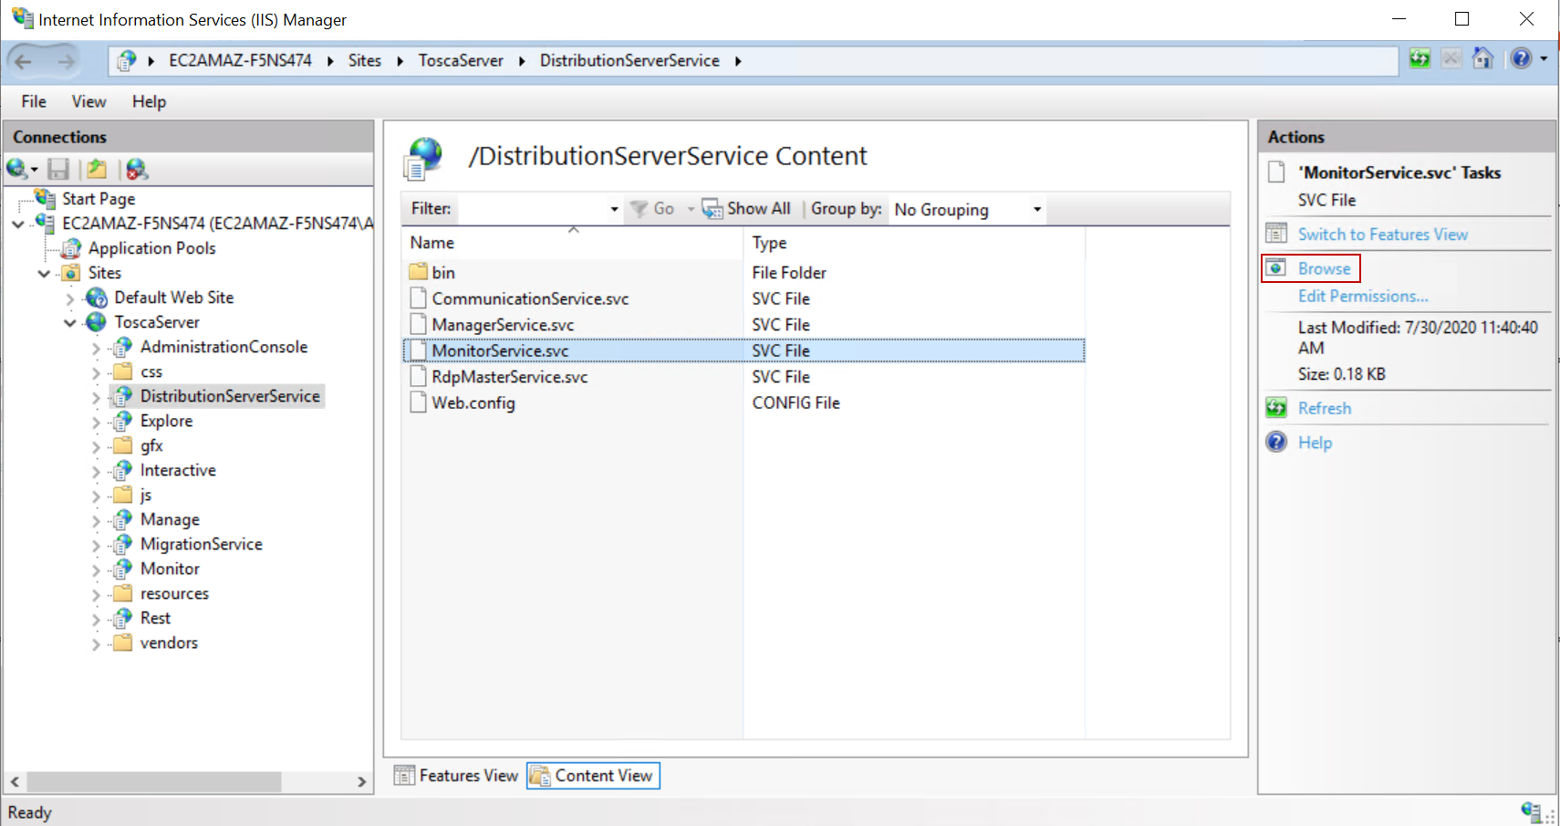The width and height of the screenshot is (1560, 826).
Task: Click the Browse link in Actions
Action: [1324, 268]
